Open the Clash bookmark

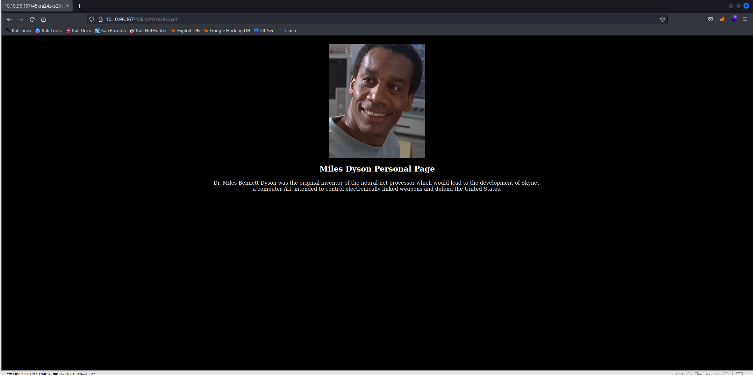click(x=287, y=31)
